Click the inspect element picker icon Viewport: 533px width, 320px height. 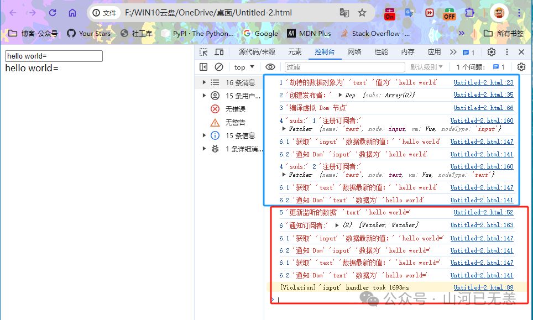203,52
